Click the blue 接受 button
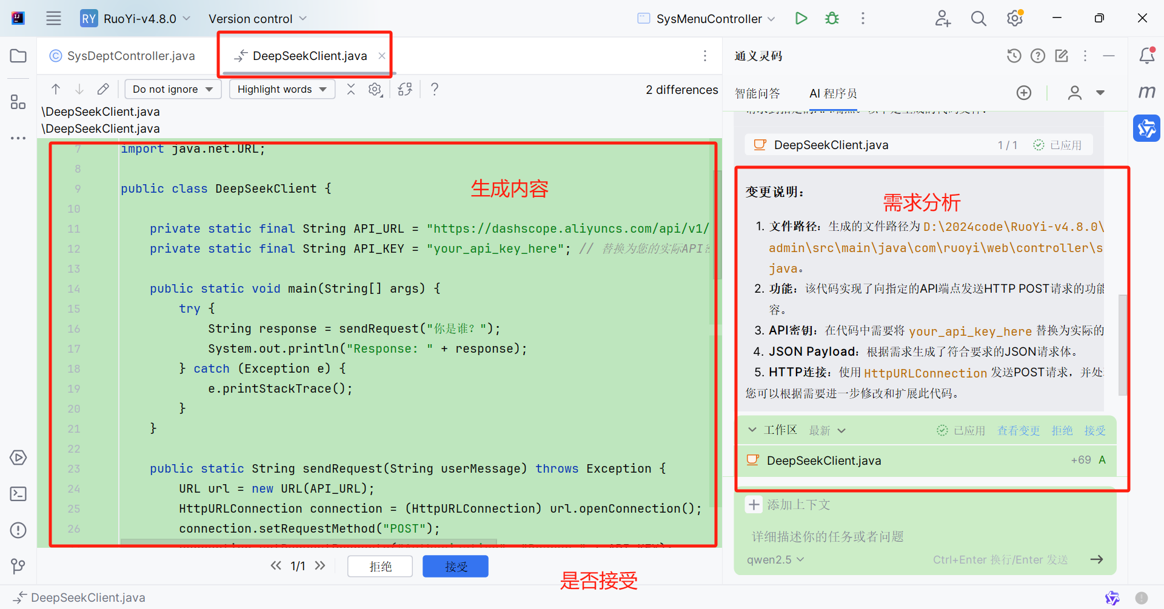 (x=455, y=566)
